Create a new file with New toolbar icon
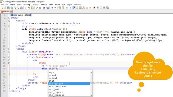173x97 pixels. (2, 8)
